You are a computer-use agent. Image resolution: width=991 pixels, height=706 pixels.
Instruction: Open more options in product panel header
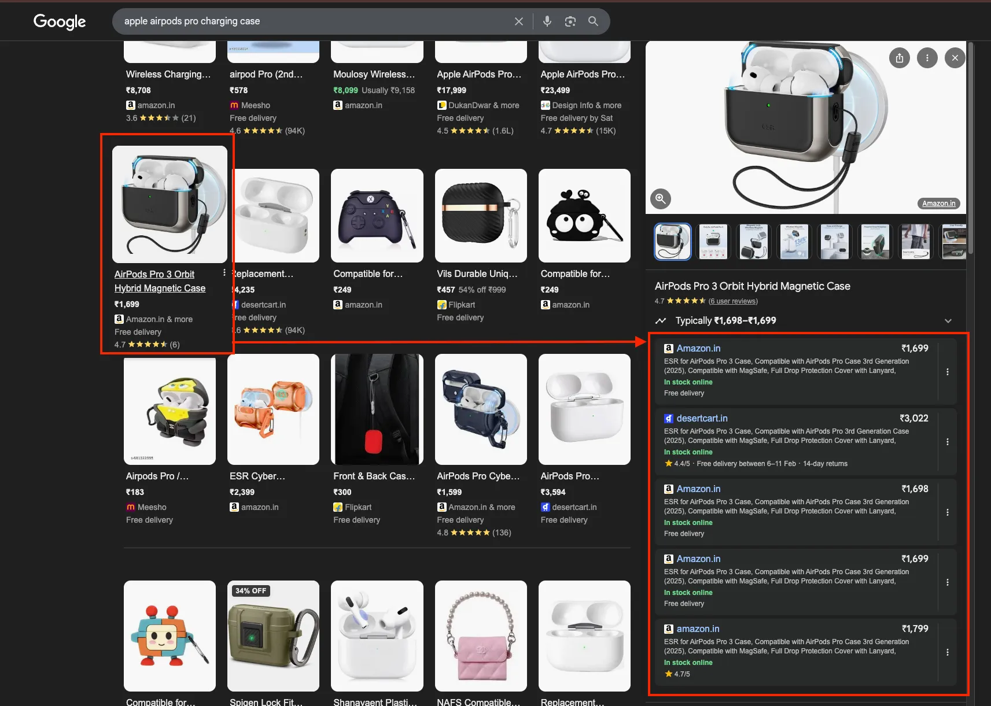[927, 58]
